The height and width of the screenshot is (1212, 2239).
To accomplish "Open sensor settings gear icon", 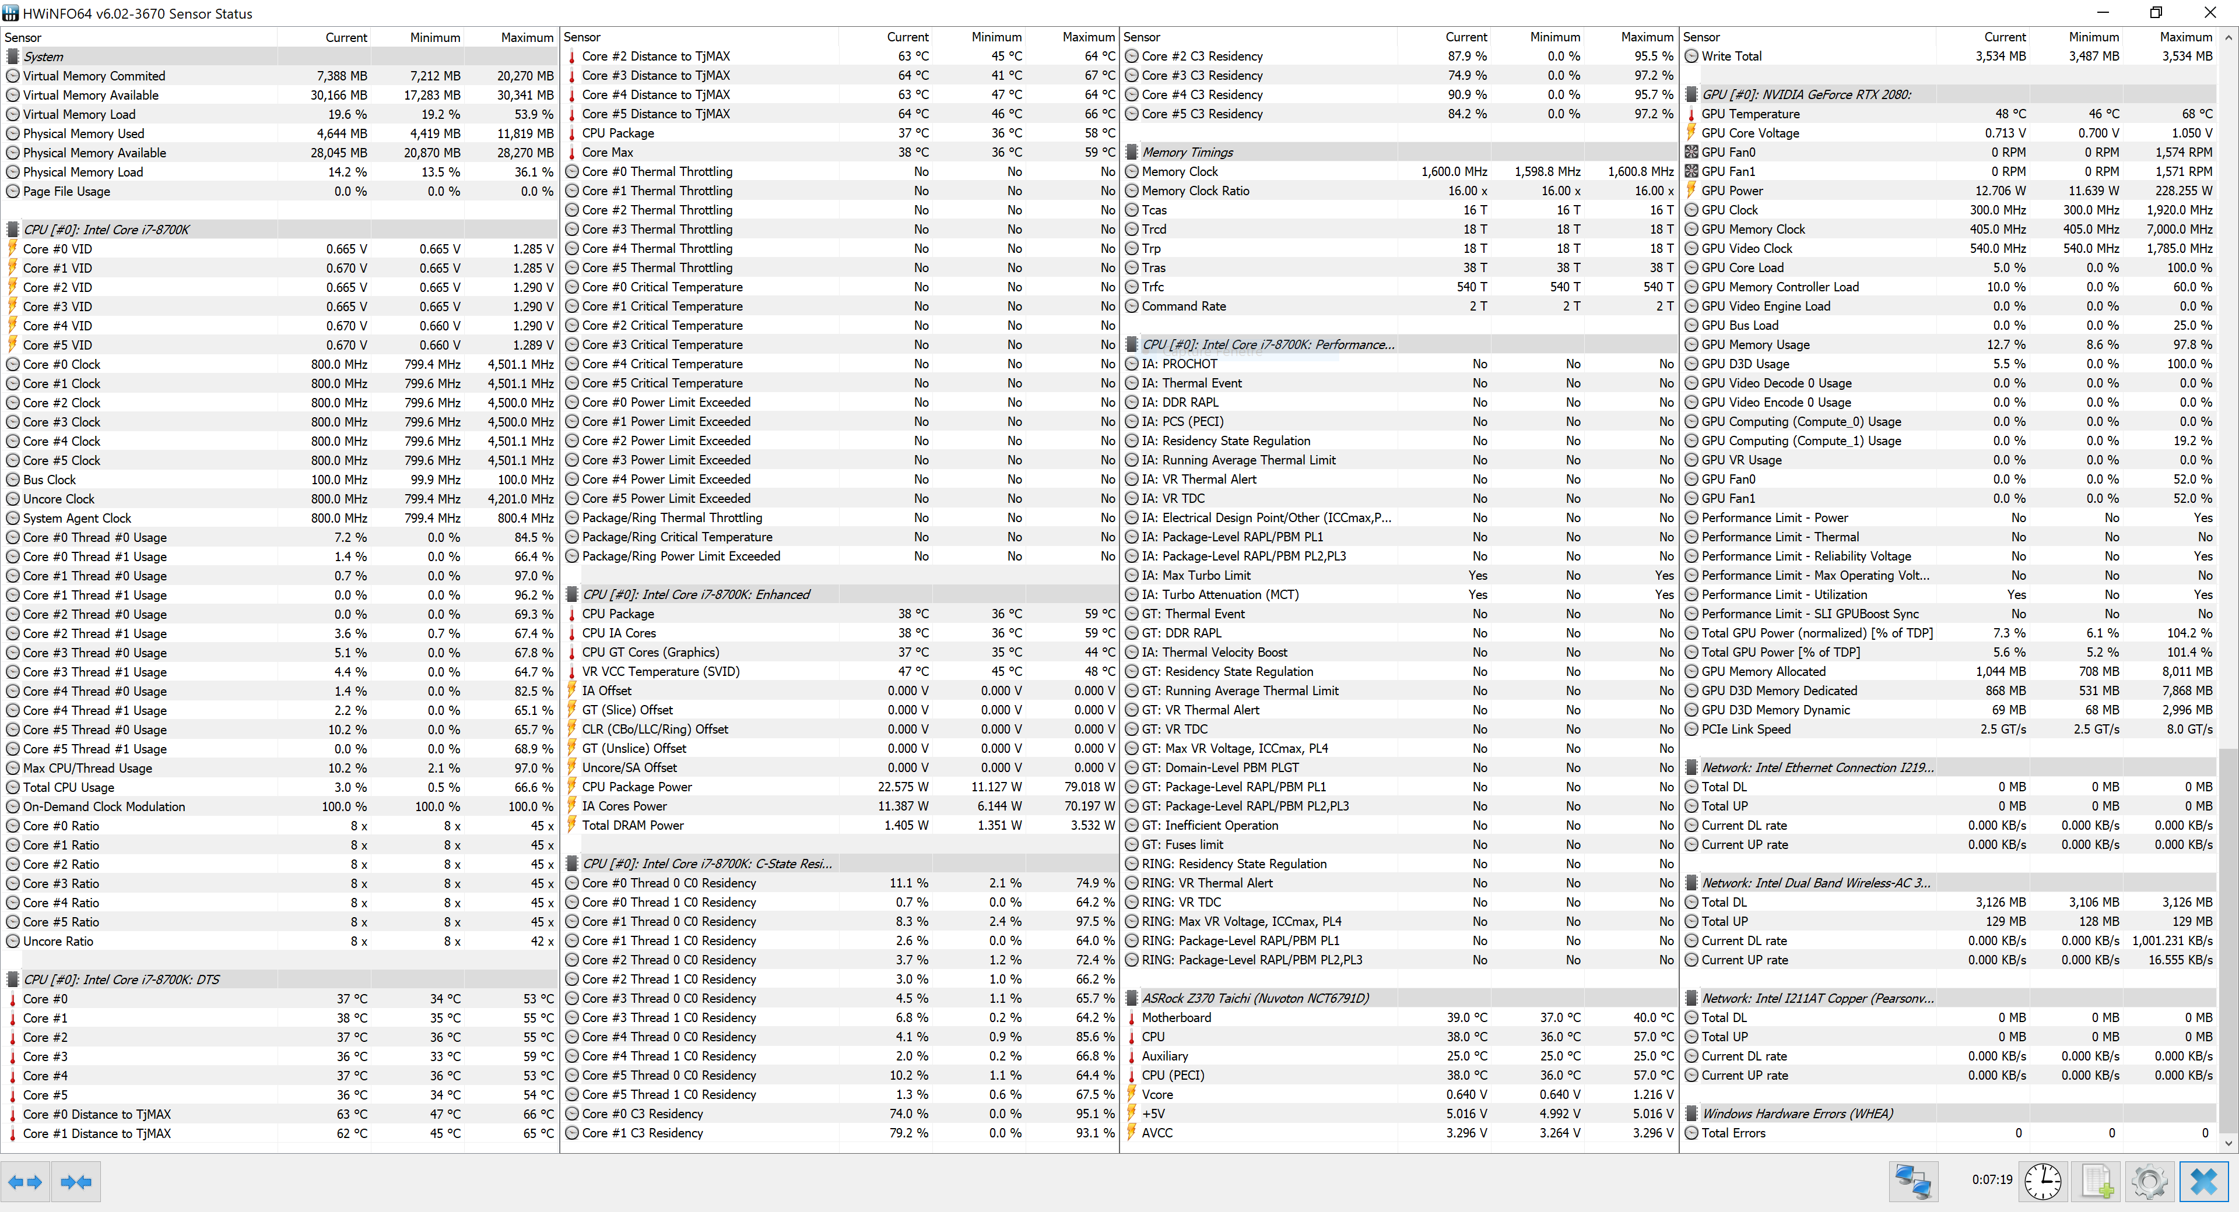I will tap(2149, 1182).
